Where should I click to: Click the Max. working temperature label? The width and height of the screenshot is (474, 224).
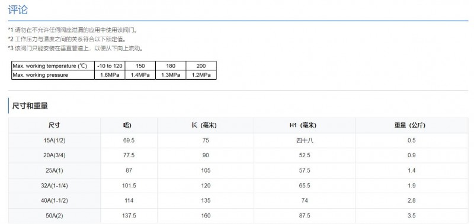pyautogui.click(x=50, y=66)
